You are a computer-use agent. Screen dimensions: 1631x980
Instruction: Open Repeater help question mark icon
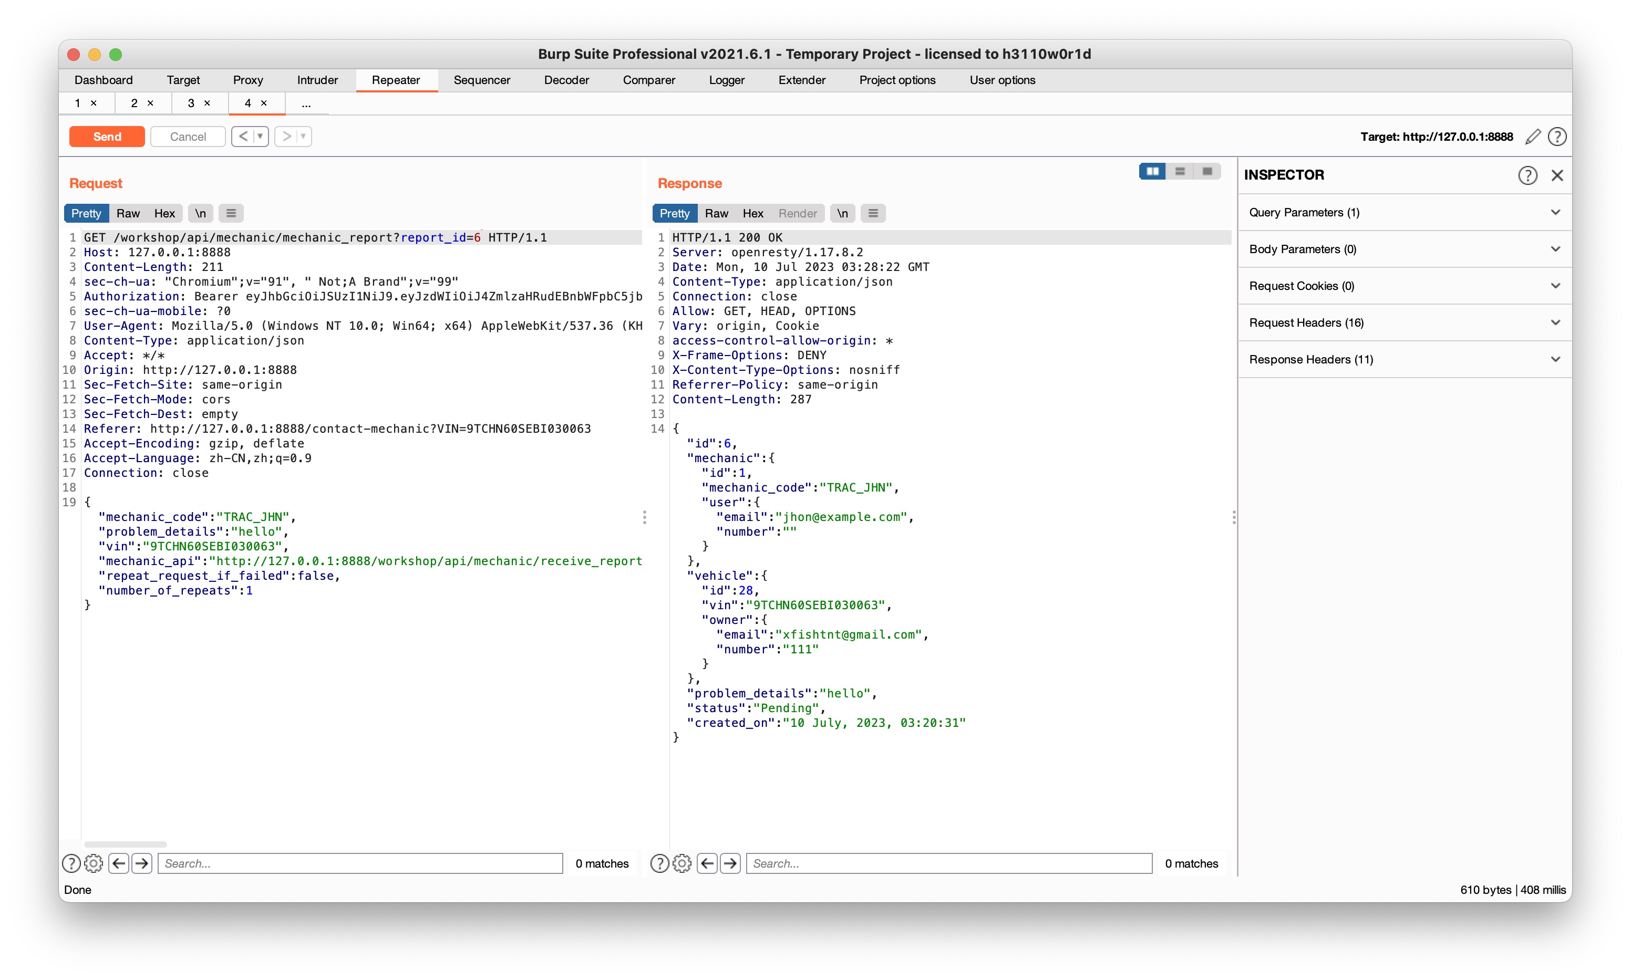pyautogui.click(x=1557, y=137)
